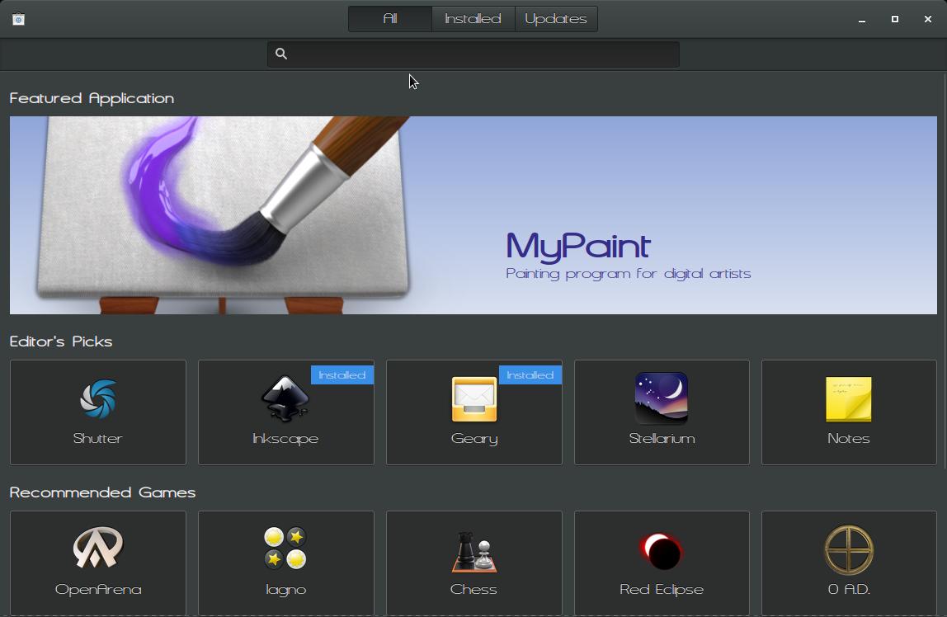Open the Geary mail app icon
Image resolution: width=947 pixels, height=617 pixels.
pos(474,399)
